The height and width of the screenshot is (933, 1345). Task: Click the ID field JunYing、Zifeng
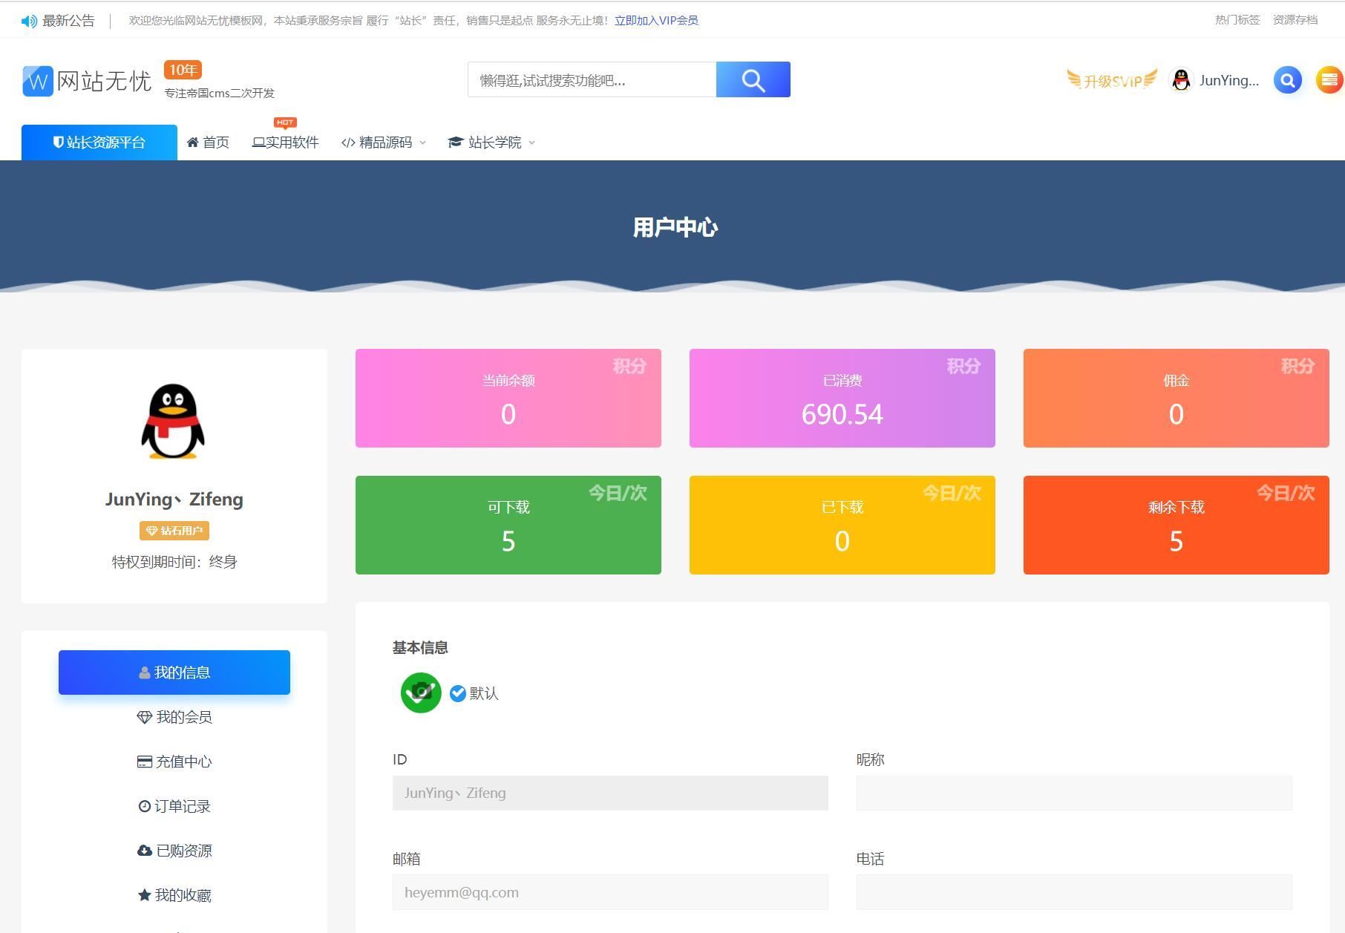click(x=610, y=793)
